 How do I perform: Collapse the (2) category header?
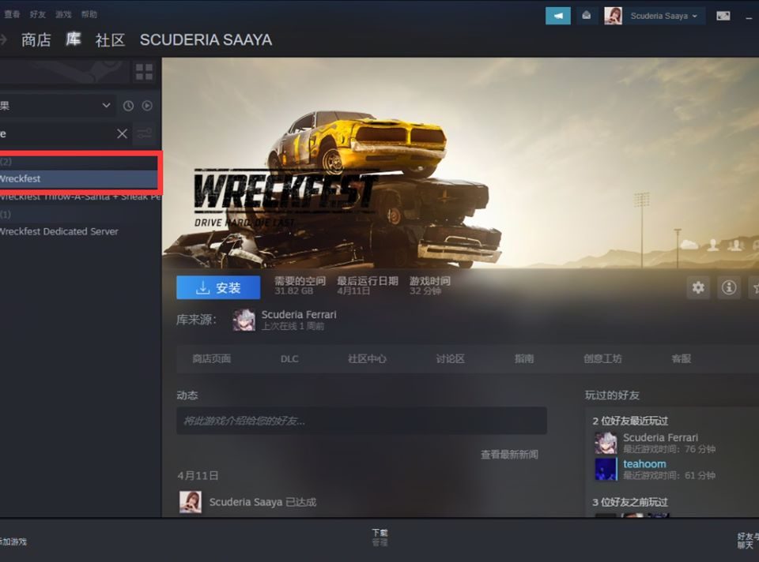(x=6, y=161)
